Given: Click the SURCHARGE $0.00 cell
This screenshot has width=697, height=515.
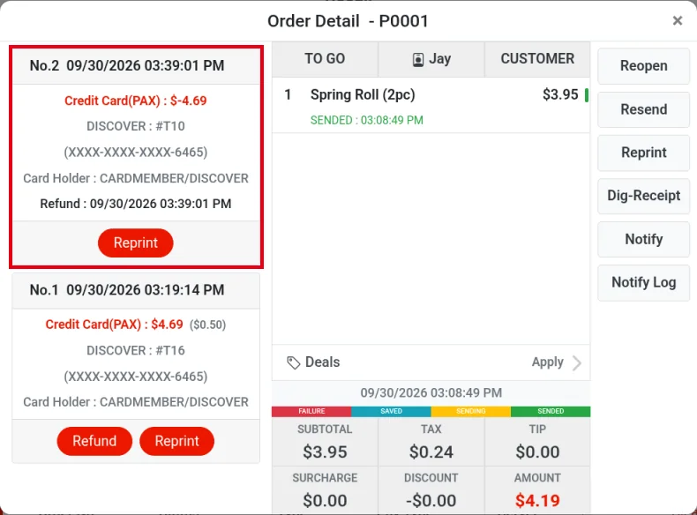Looking at the screenshot, I should (x=325, y=490).
